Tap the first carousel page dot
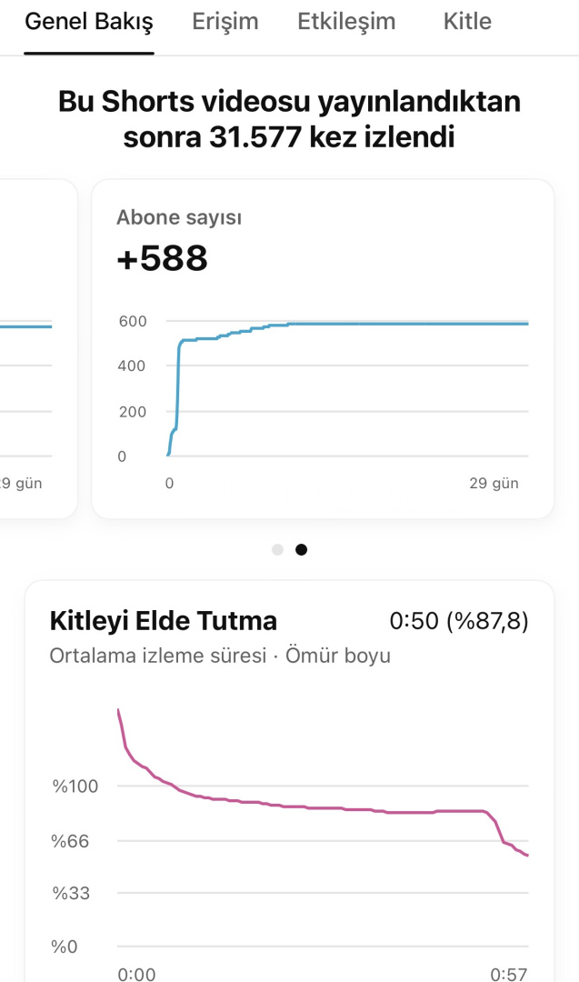This screenshot has width=579, height=982. pyautogui.click(x=277, y=549)
